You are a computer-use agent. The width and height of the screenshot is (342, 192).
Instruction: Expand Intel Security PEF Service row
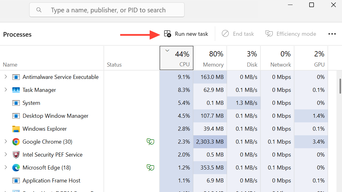tap(6, 154)
